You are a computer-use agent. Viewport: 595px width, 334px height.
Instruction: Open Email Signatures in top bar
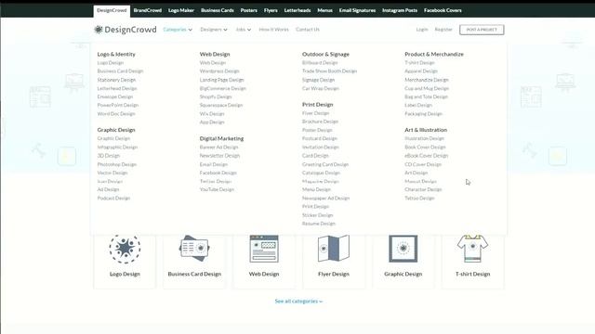click(x=357, y=10)
